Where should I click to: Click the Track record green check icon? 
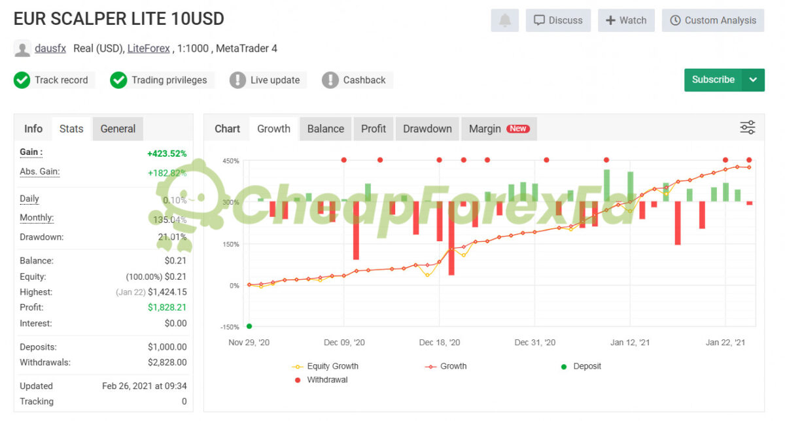tap(22, 80)
